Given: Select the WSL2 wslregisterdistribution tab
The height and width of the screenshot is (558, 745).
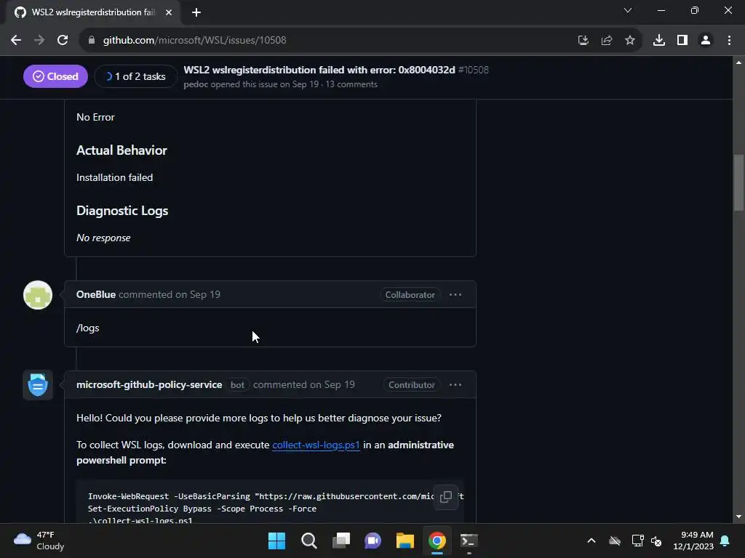Looking at the screenshot, I should point(93,12).
